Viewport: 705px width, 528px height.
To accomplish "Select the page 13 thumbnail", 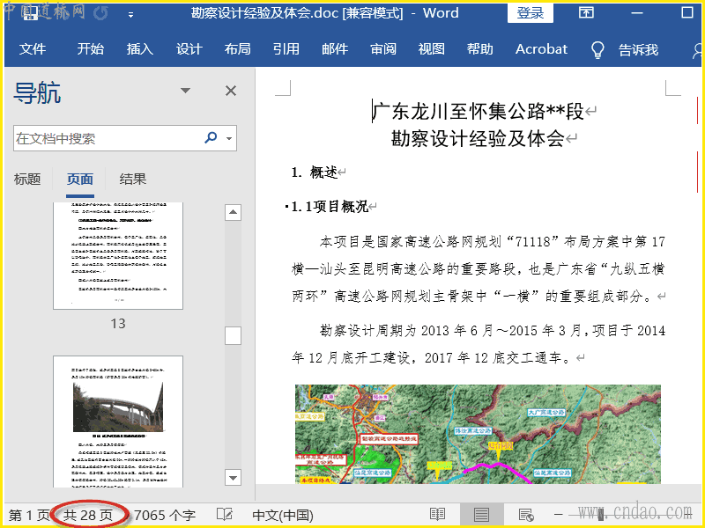I will [118, 255].
